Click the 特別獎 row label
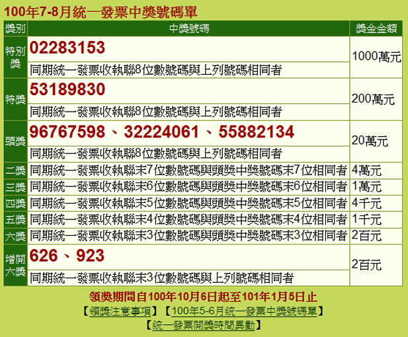 click(15, 57)
